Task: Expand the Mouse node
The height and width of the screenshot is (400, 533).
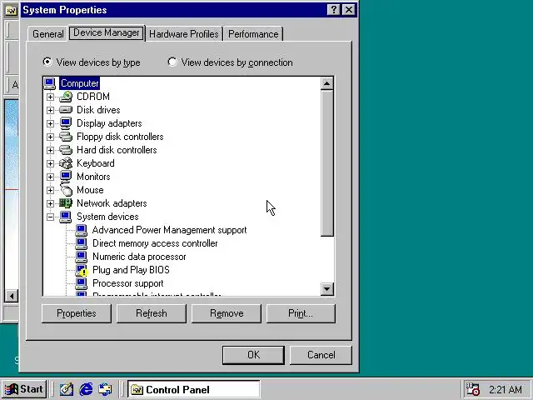Action: point(50,190)
